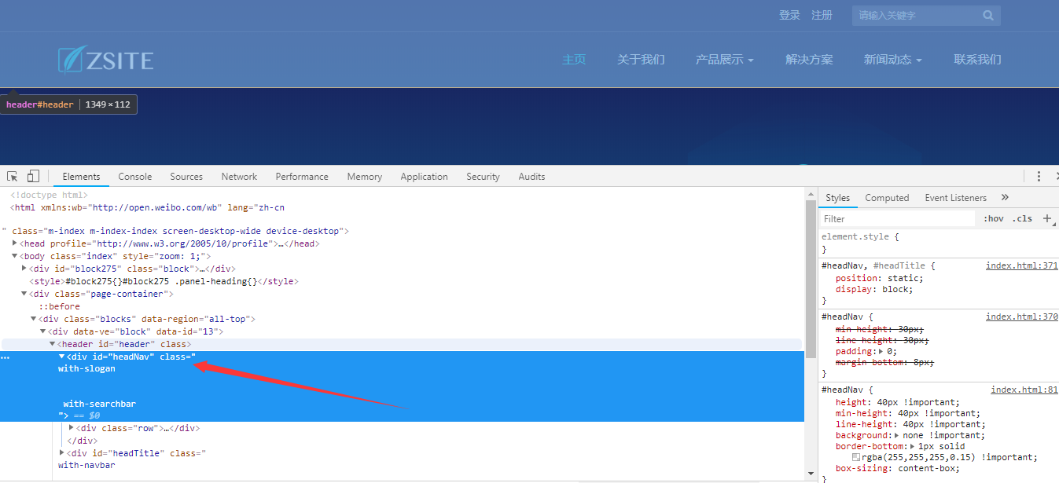1059x483 pixels.
Task: Open the Performance tab
Action: tap(302, 177)
